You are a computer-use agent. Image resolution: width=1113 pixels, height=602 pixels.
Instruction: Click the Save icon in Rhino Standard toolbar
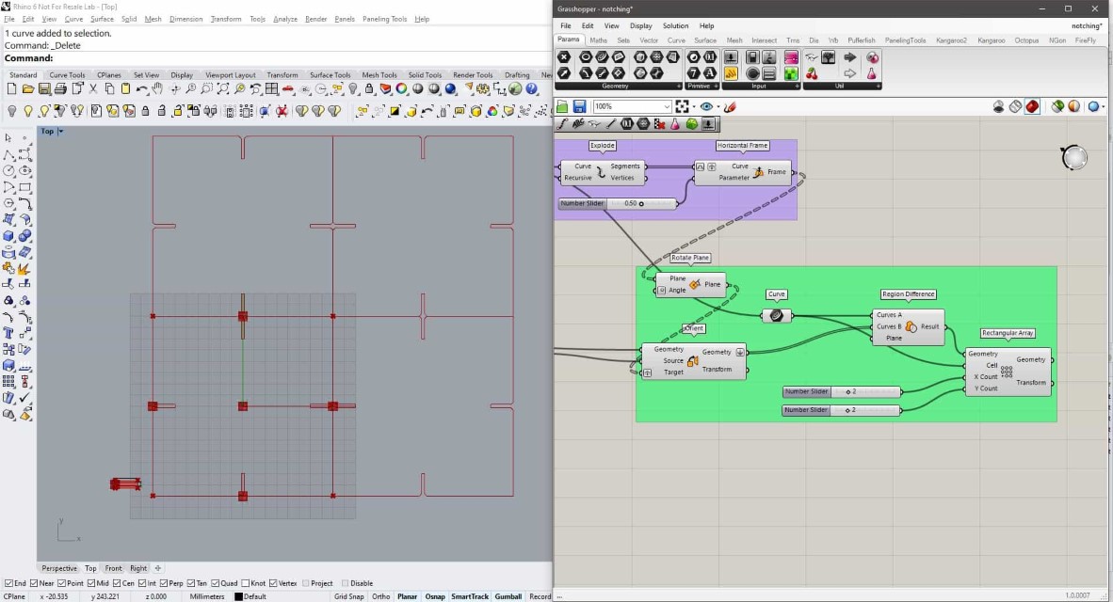[x=44, y=89]
